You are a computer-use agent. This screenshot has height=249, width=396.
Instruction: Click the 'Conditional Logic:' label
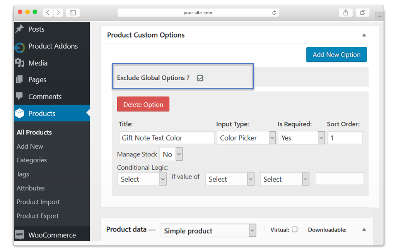142,167
